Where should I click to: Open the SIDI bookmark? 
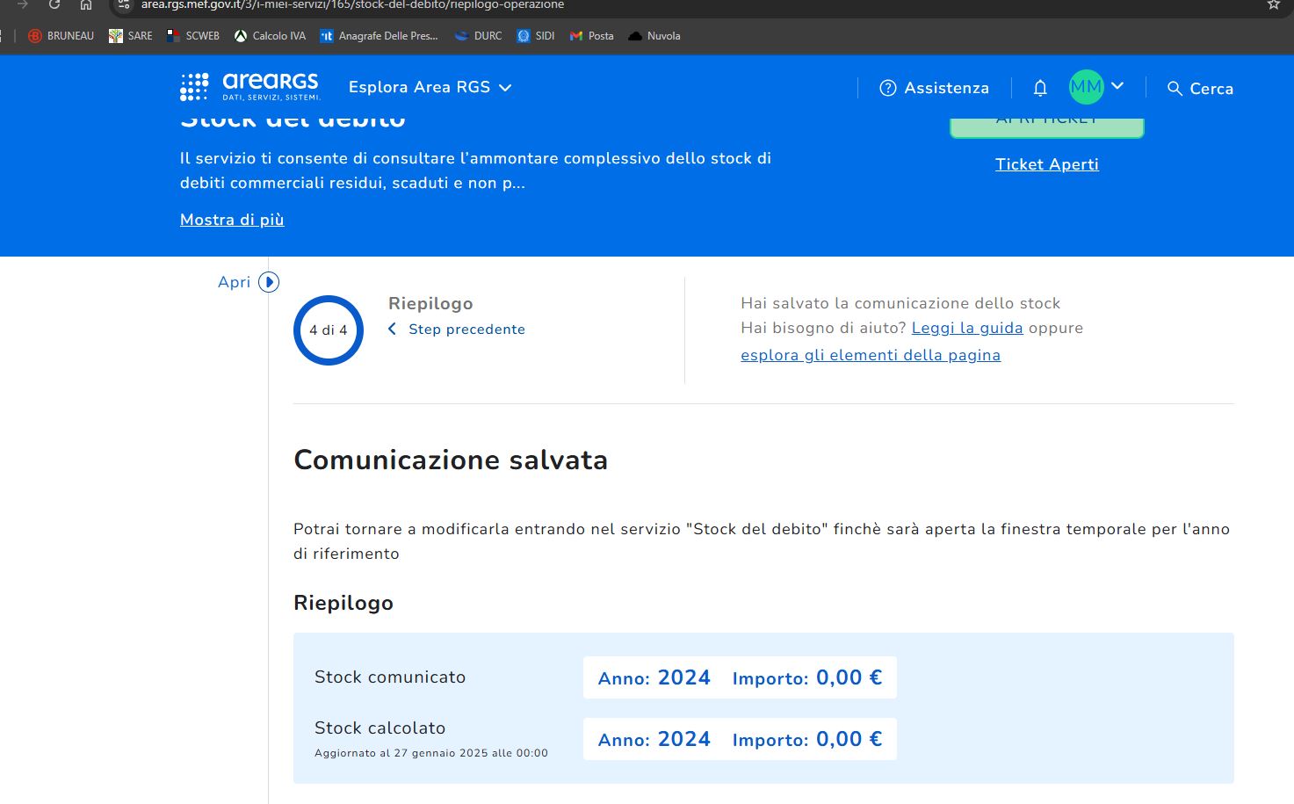click(535, 36)
